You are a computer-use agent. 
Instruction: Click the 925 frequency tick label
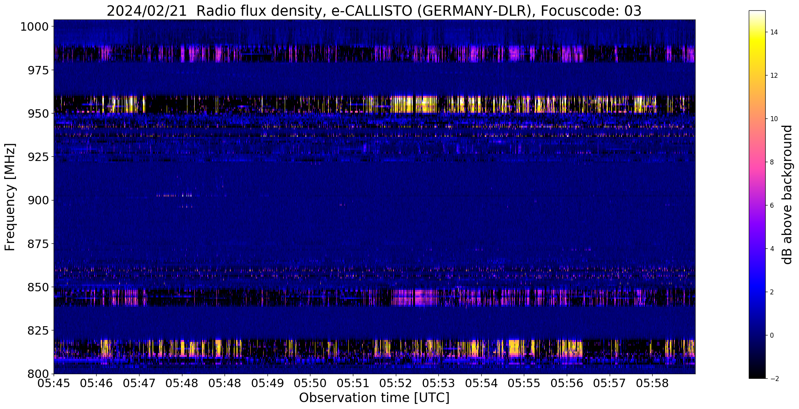click(38, 157)
